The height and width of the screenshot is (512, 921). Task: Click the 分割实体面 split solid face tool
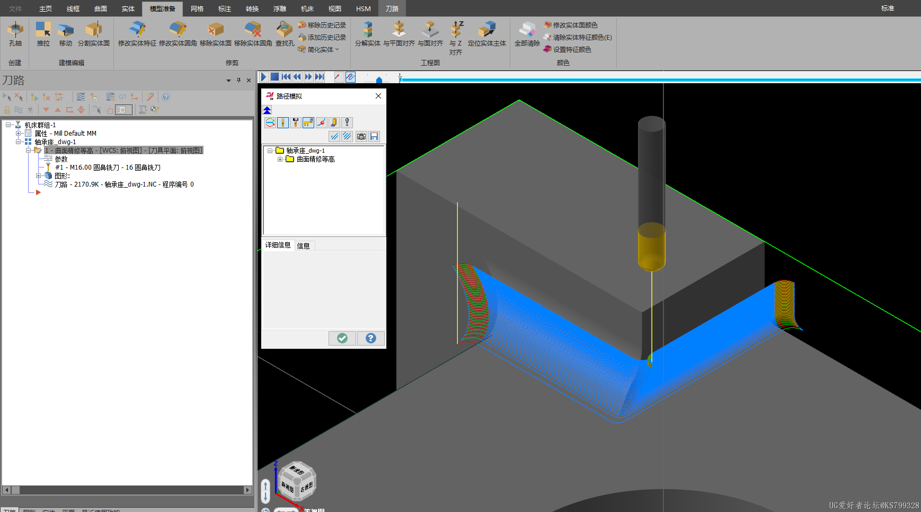coord(94,34)
